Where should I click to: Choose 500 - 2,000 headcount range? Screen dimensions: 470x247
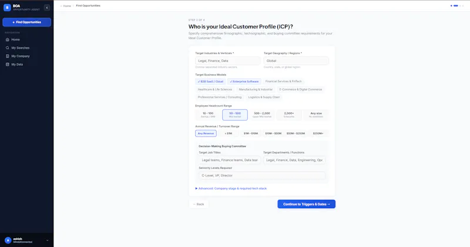click(262, 115)
